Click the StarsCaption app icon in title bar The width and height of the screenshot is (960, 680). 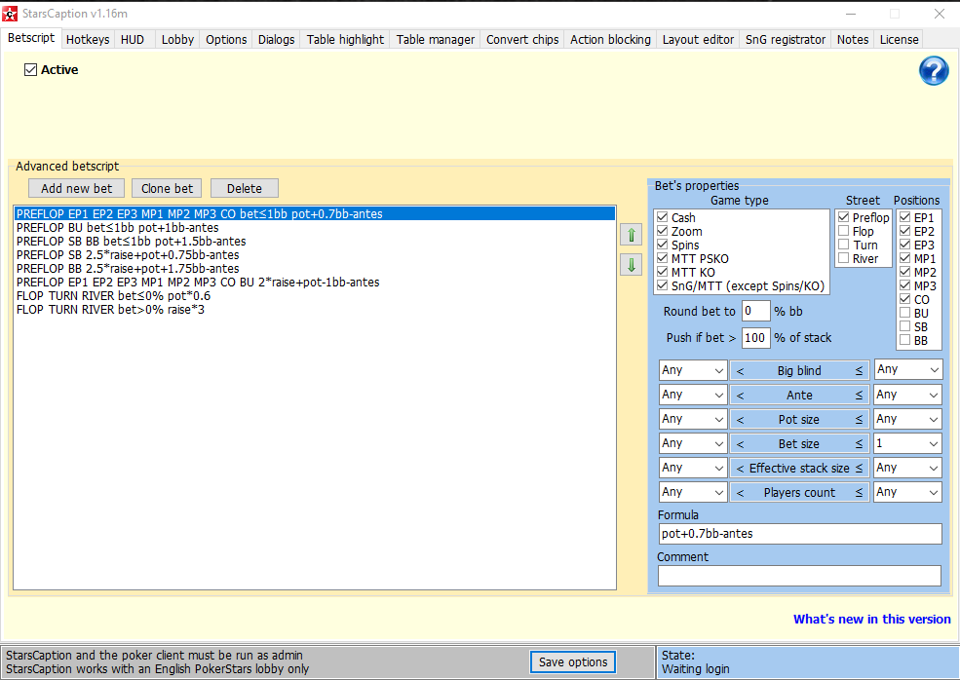(10, 13)
